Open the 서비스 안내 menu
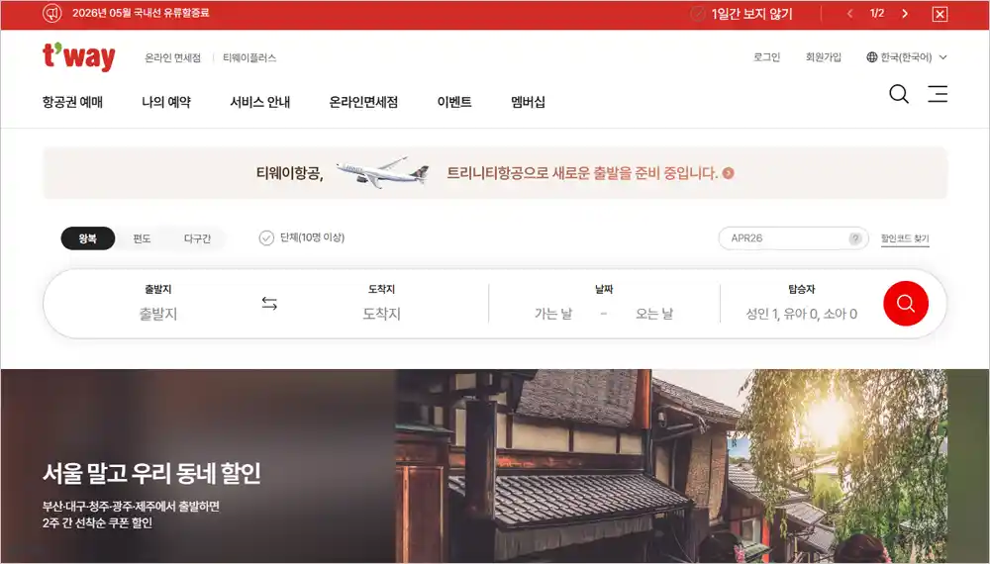990x564 pixels. coord(260,102)
